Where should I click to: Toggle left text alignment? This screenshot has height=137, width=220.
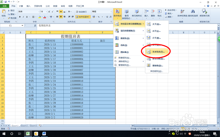(x=57, y=17)
